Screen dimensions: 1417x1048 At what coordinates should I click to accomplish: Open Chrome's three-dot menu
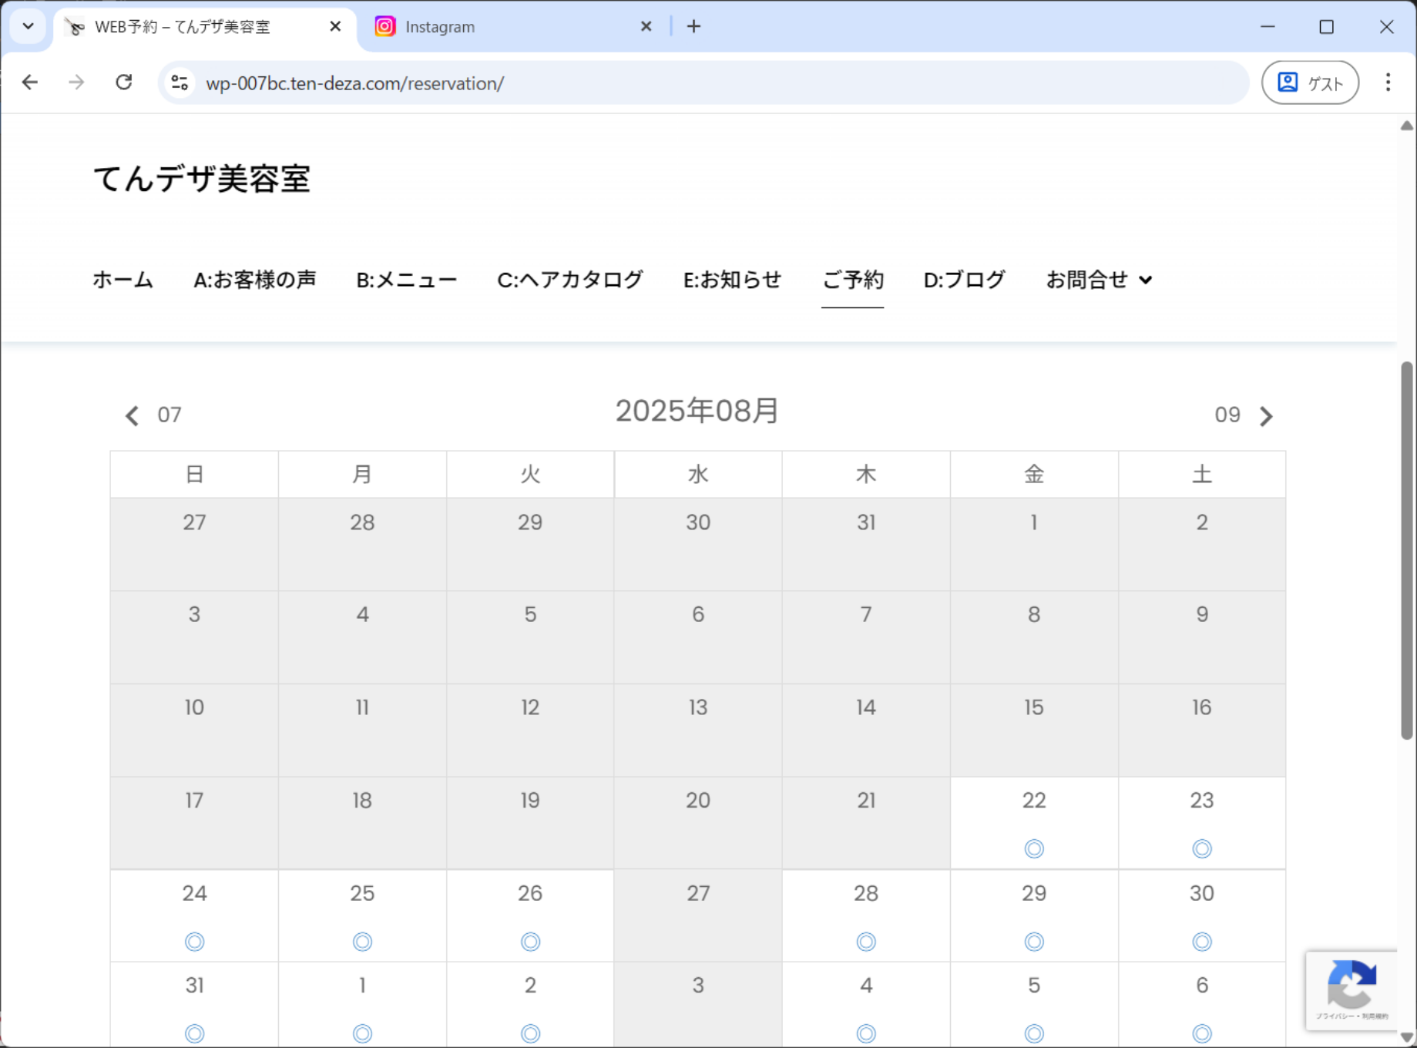coord(1388,82)
